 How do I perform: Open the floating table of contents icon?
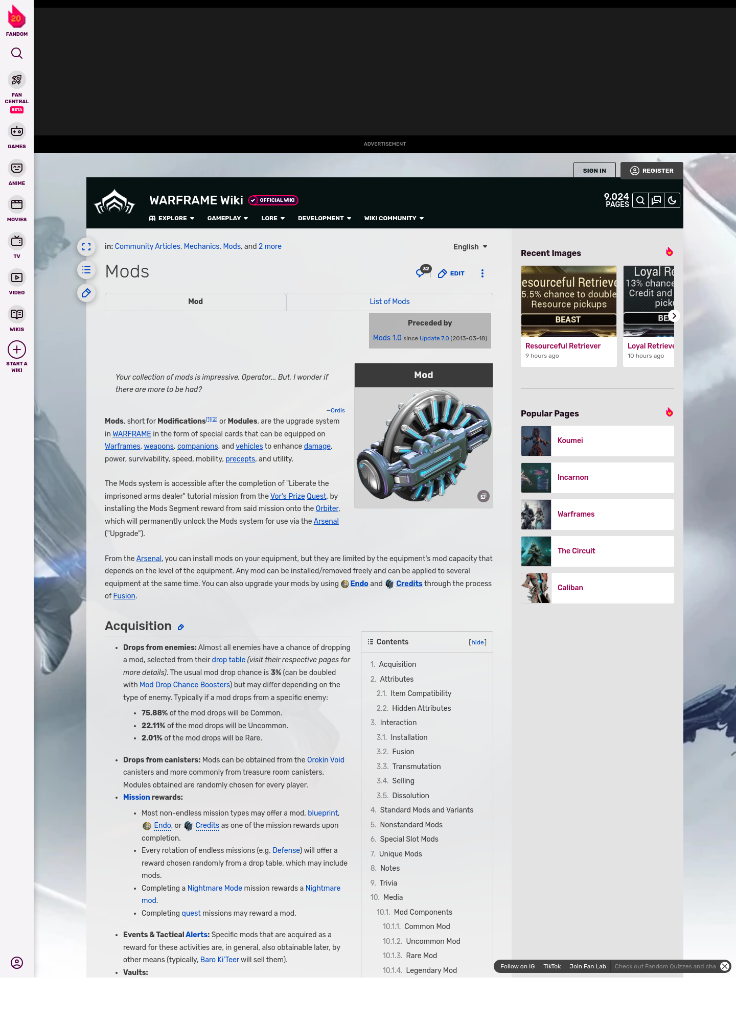(x=86, y=270)
